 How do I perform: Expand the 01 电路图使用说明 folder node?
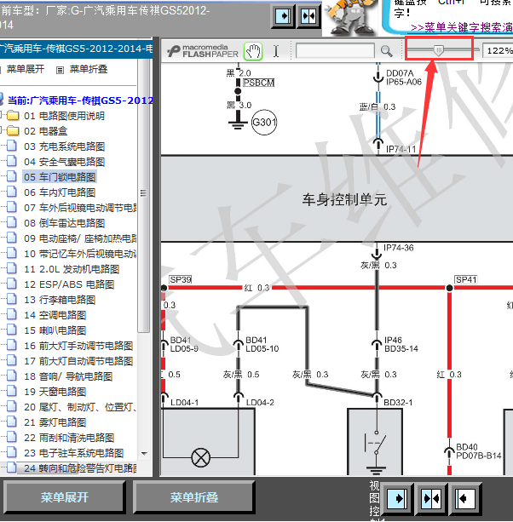point(1,116)
